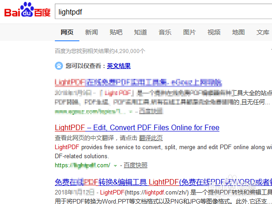
Task: Click the 英文结果 link
Action: click(x=119, y=66)
